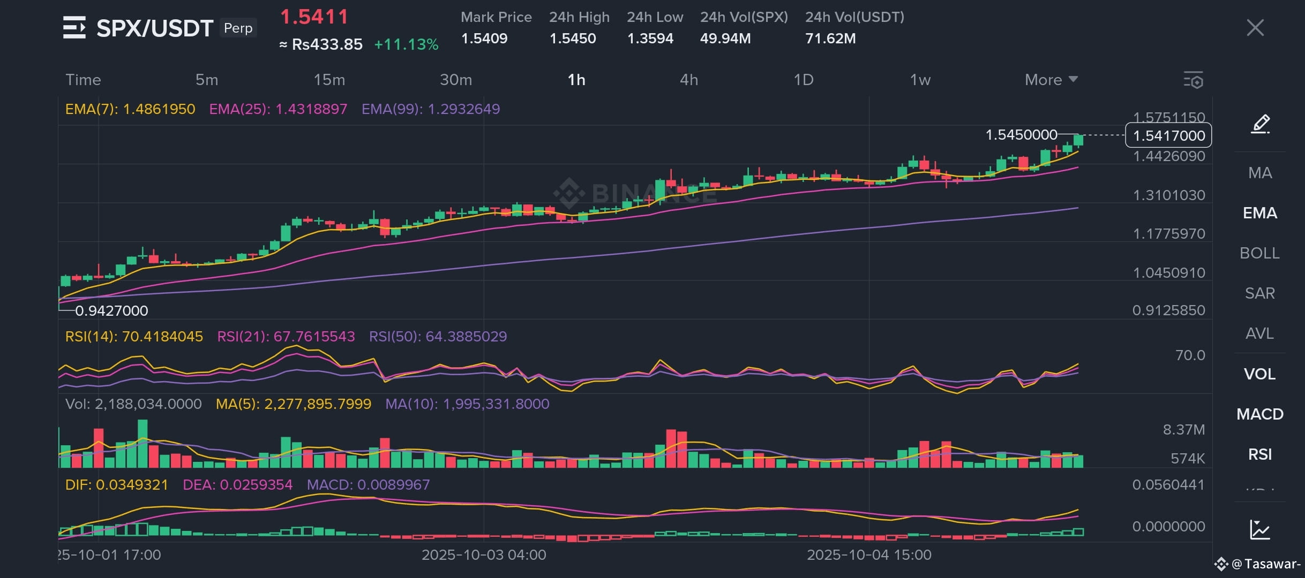Click the chart high marker 1.5450000
The image size is (1305, 578).
point(1021,135)
